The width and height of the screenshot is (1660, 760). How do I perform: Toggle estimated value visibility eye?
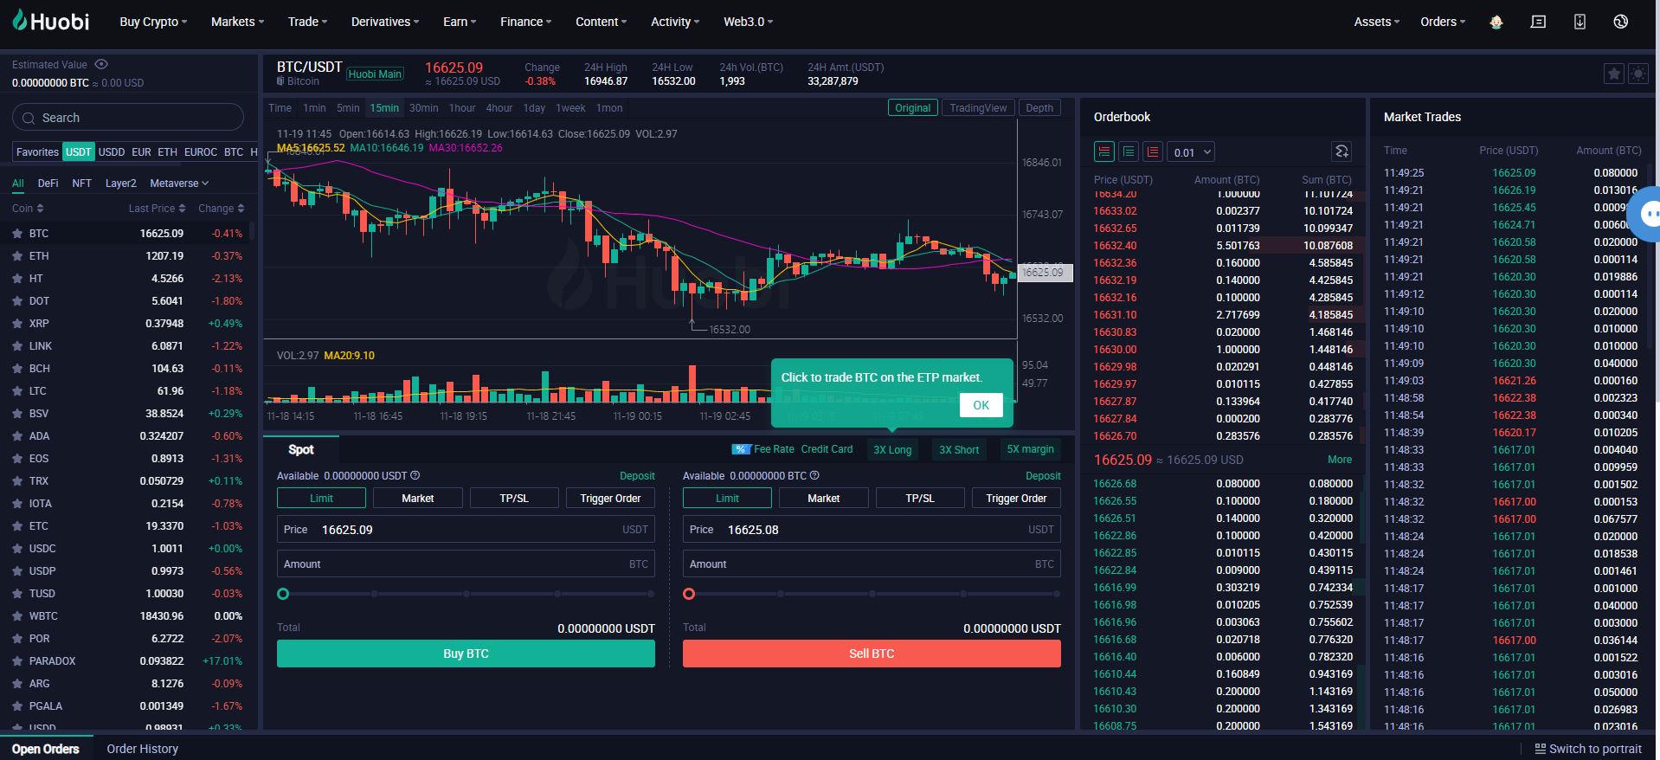coord(101,64)
